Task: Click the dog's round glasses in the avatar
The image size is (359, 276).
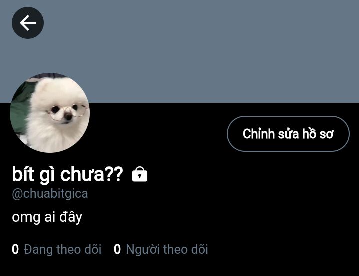Action: tap(68, 112)
